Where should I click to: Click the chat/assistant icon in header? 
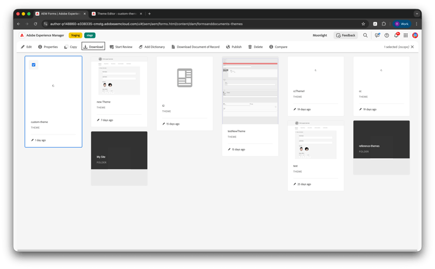point(377,35)
